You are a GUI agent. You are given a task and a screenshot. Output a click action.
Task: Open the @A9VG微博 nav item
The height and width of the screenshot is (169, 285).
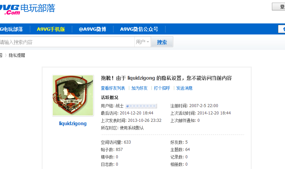[x=93, y=29]
